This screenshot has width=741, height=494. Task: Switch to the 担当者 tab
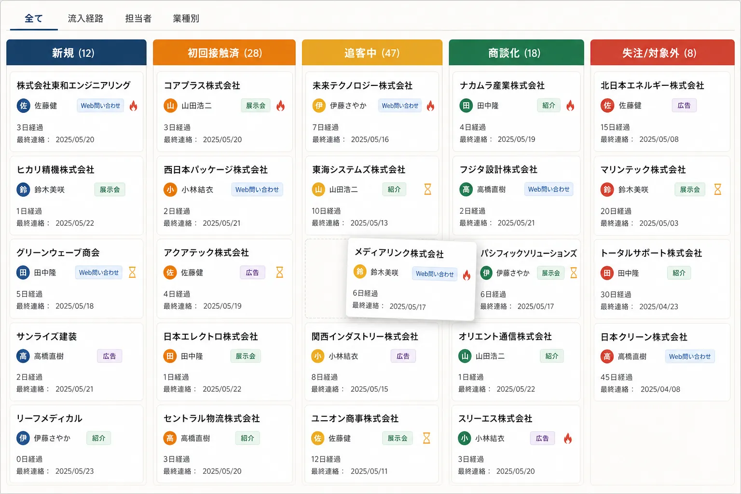click(138, 18)
